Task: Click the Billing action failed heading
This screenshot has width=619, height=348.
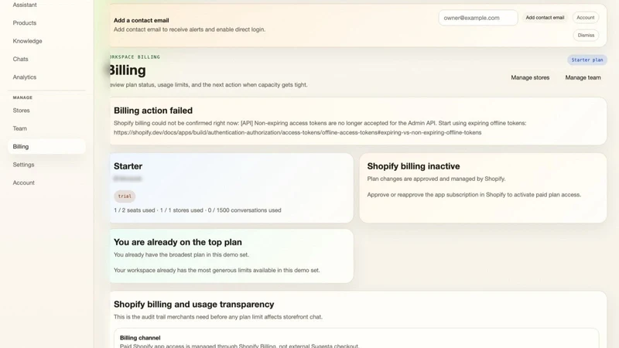Action: pos(153,111)
